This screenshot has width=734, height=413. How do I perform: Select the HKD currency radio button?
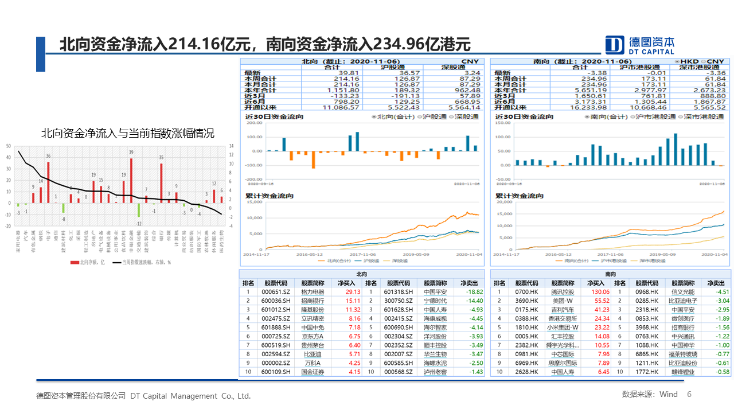tap(678, 61)
